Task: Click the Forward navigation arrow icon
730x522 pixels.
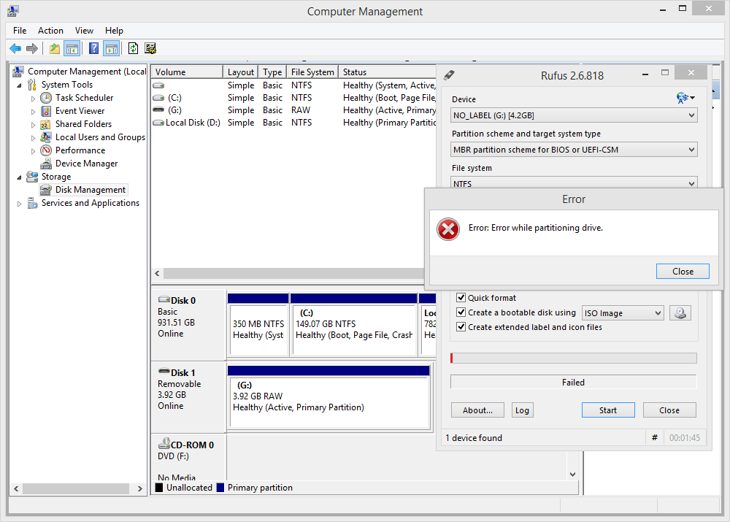Action: 31,48
